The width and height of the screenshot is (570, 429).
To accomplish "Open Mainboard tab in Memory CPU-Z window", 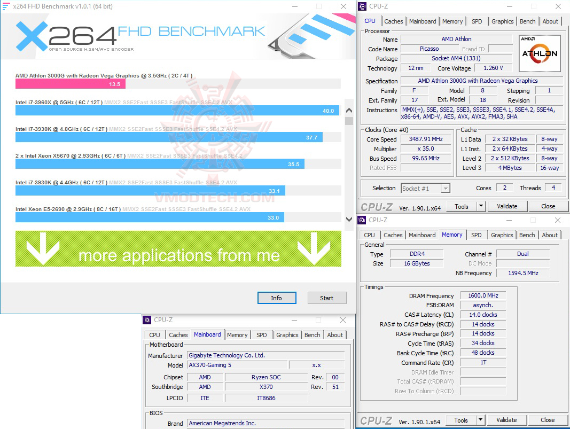I will coord(422,235).
